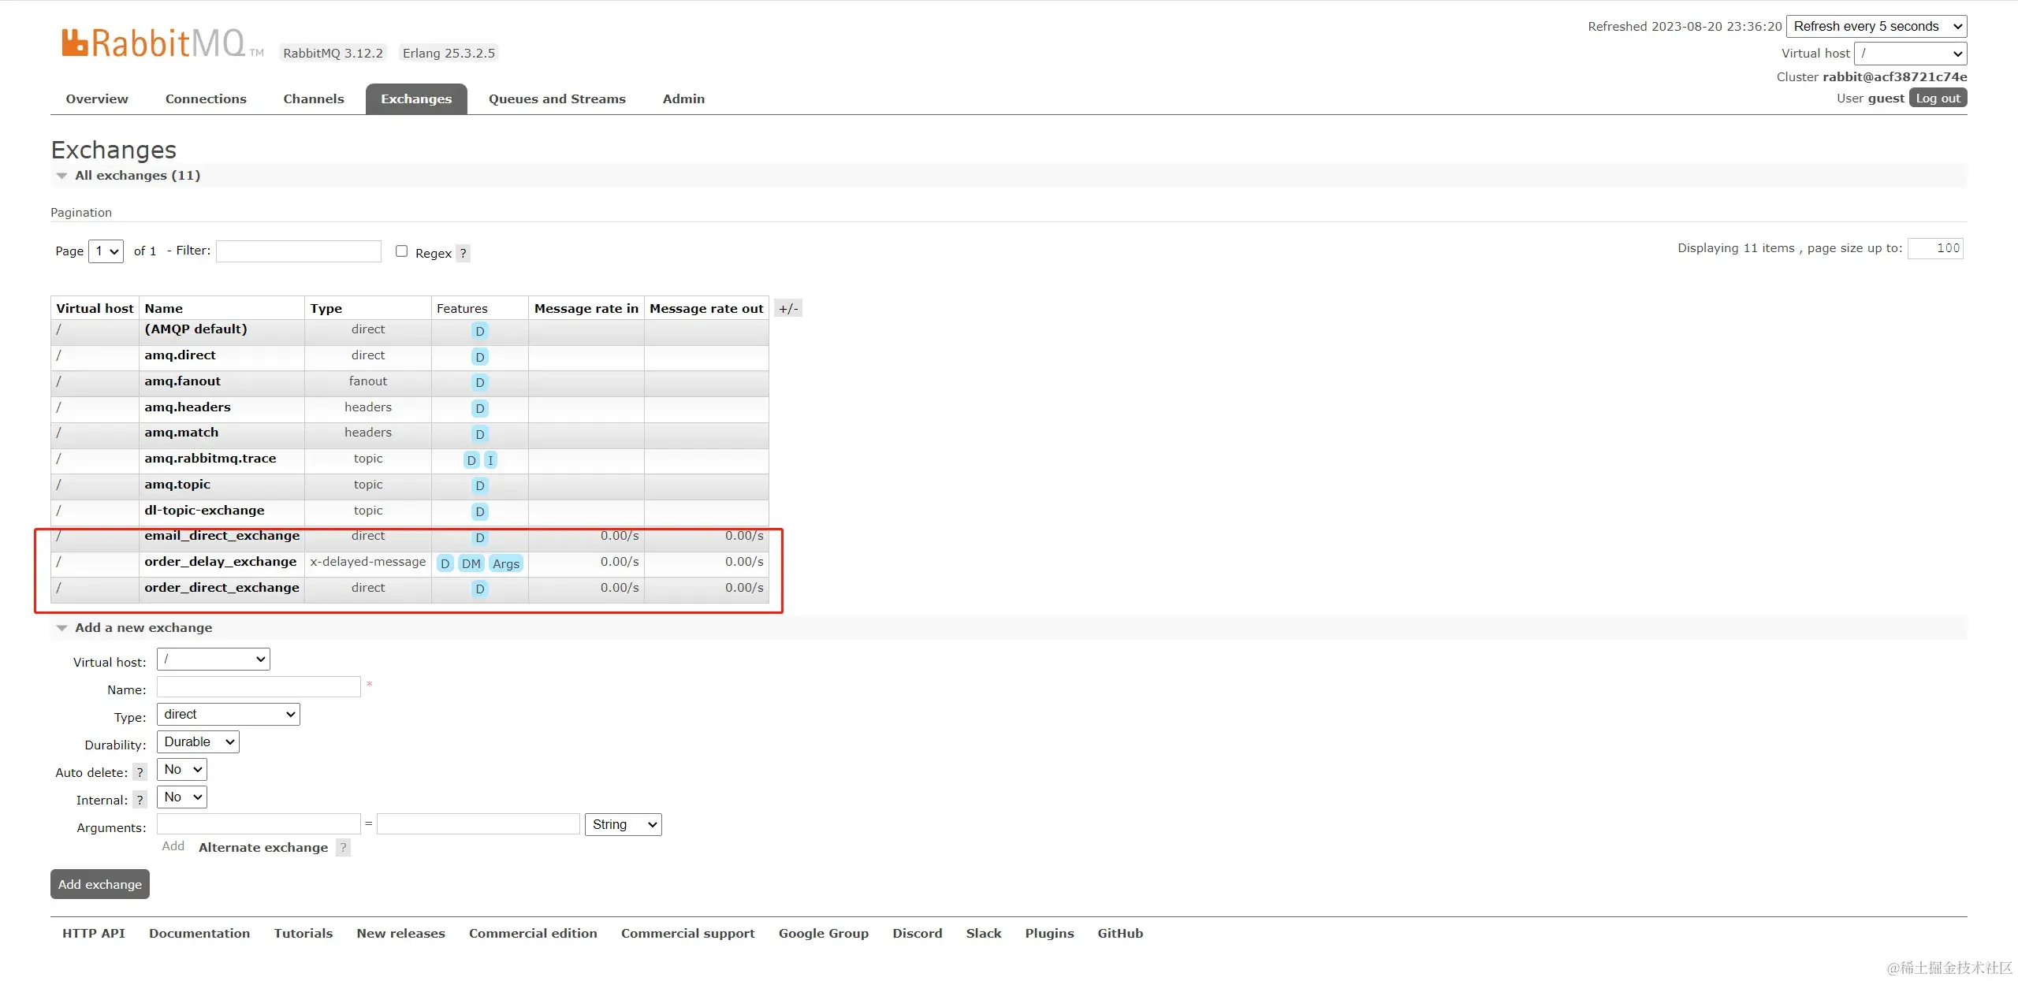The image size is (2018, 981).
Task: Go to the Overview tab
Action: coord(97,99)
